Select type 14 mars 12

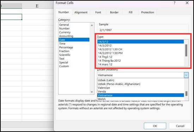pyautogui.click(x=141, y=64)
